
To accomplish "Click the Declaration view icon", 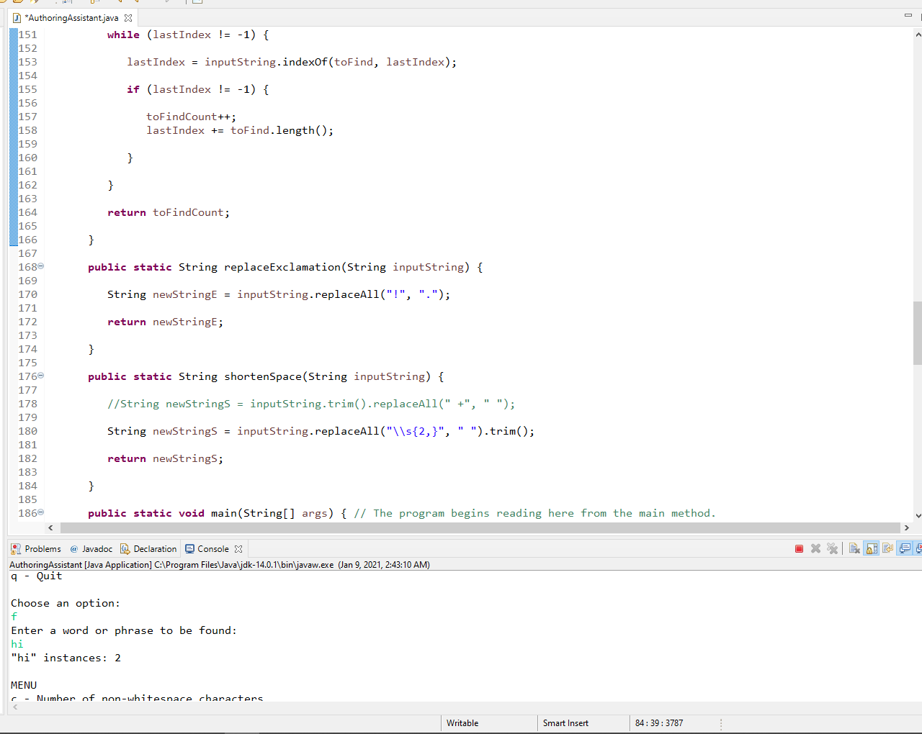I will 124,548.
